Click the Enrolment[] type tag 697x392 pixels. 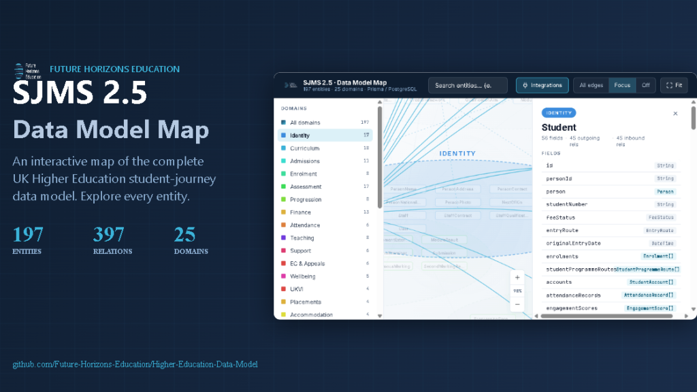(x=658, y=257)
